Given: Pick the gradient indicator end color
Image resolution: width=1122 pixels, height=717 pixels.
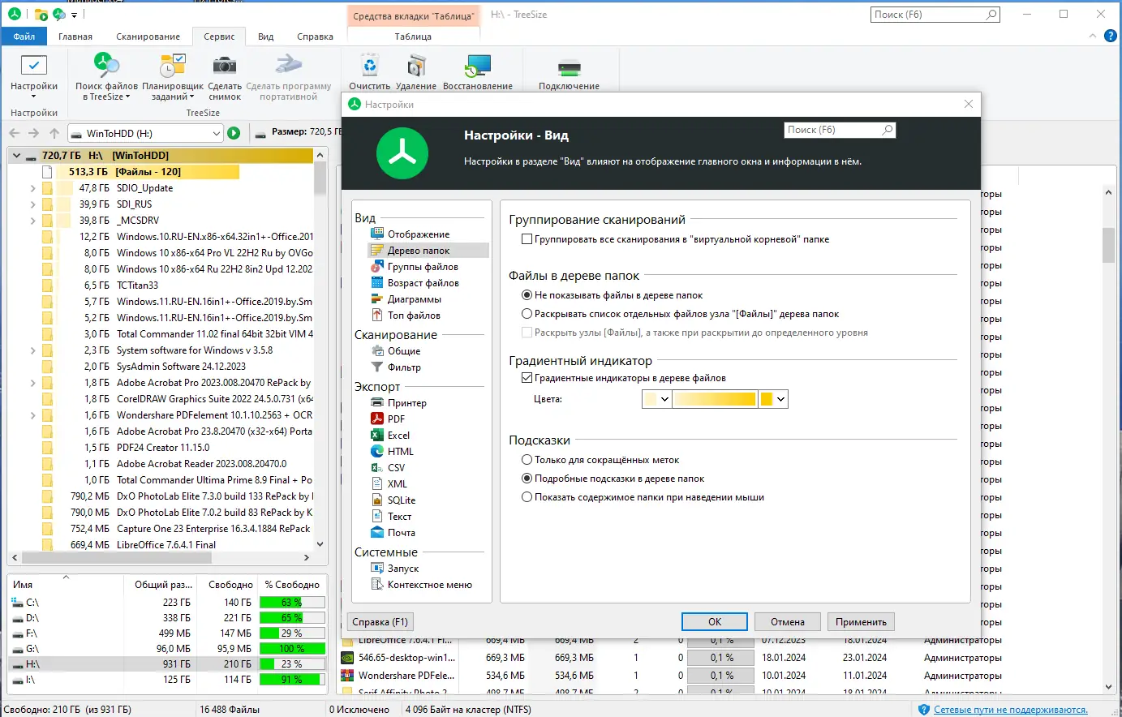Looking at the screenshot, I should pos(772,398).
